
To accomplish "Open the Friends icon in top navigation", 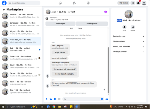I will pos(74,3).
